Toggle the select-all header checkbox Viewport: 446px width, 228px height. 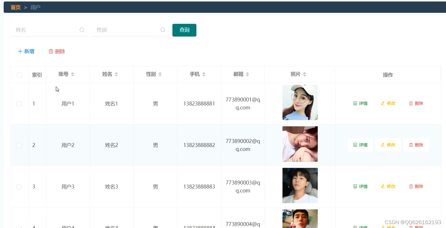click(19, 75)
